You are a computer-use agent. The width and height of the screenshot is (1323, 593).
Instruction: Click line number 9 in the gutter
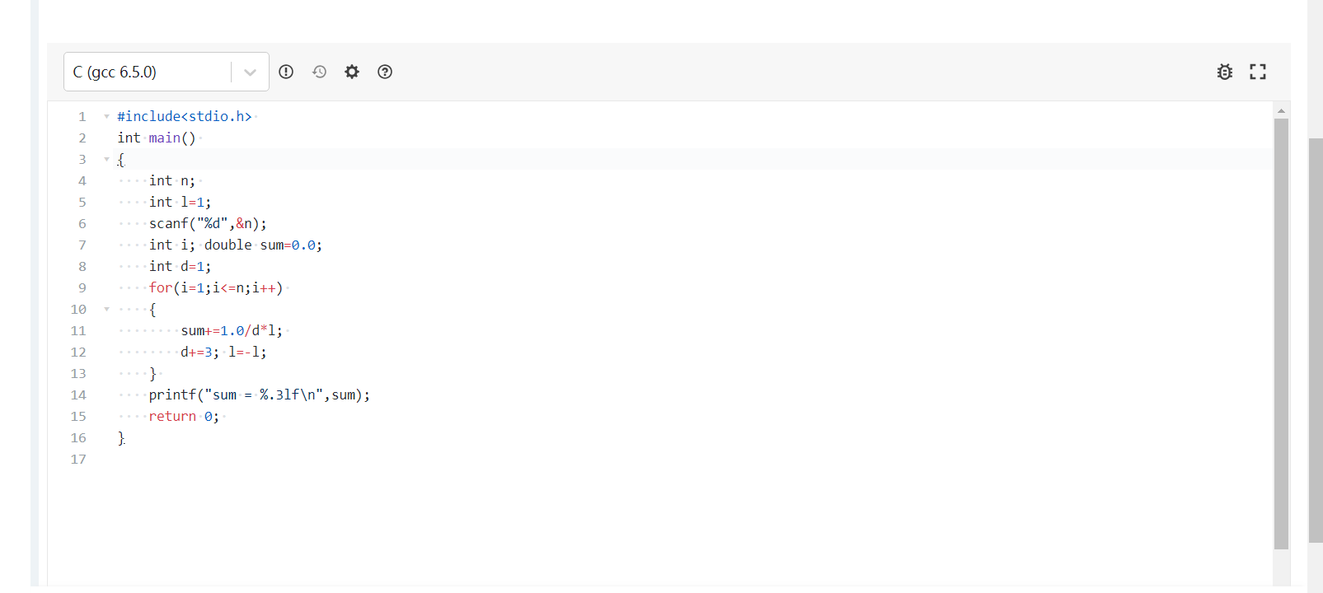coord(82,287)
